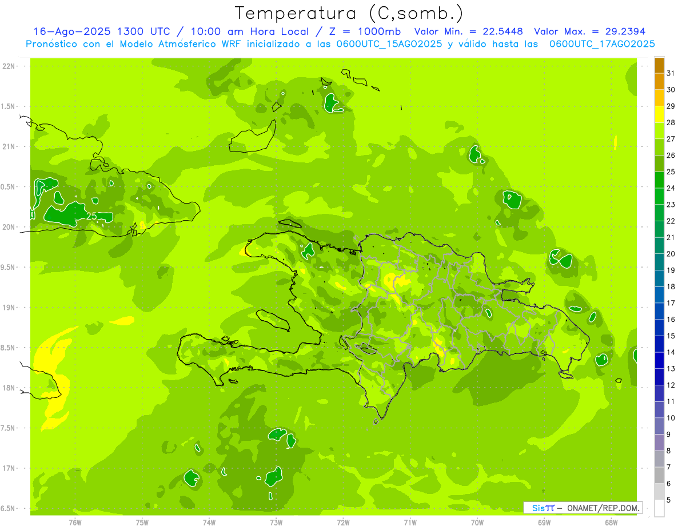Click the "ONAMET/REP.DOM." credit label

(602, 508)
